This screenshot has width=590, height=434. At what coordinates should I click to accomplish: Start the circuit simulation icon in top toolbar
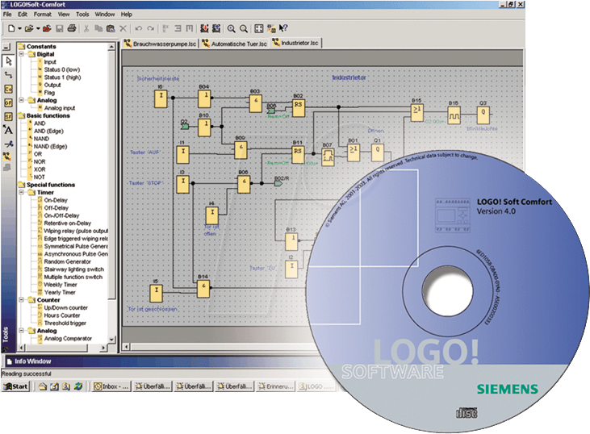pos(271,28)
